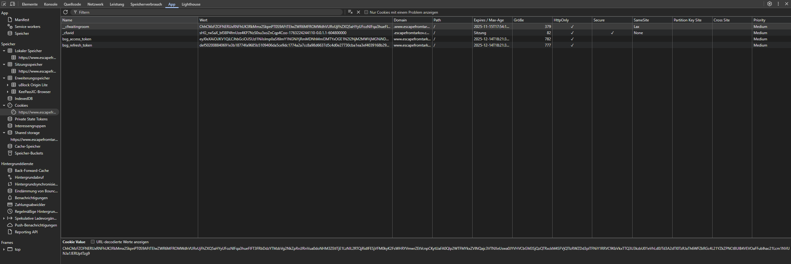Open the DevTools three-dot options menu
Viewport: 791px width, 264px height.
point(778,4)
